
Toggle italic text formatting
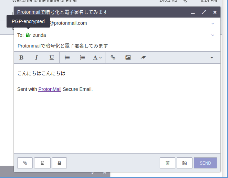37,57
